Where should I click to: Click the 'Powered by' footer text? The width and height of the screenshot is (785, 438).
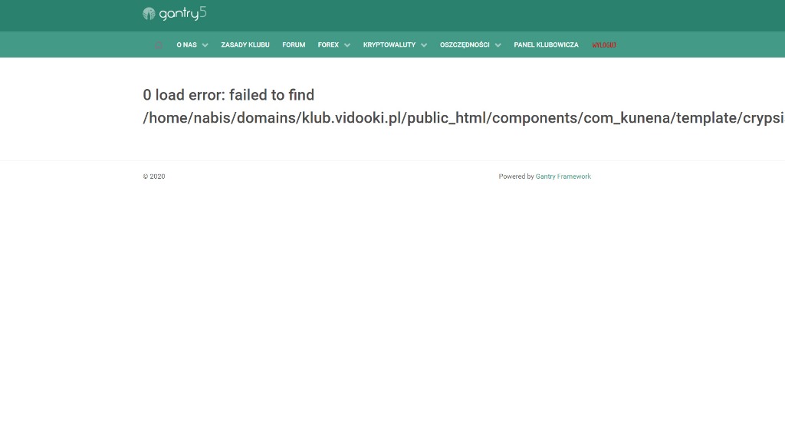pyautogui.click(x=516, y=176)
